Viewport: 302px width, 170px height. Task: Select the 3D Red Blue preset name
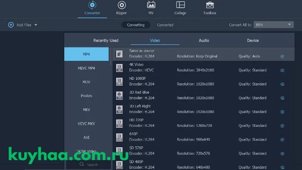(x=139, y=92)
